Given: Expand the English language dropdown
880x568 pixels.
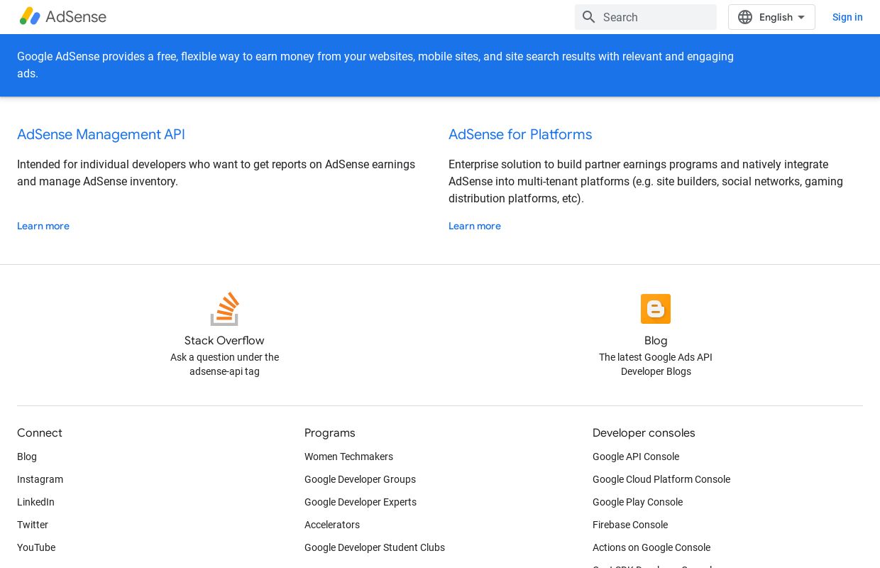Looking at the screenshot, I should [x=771, y=17].
